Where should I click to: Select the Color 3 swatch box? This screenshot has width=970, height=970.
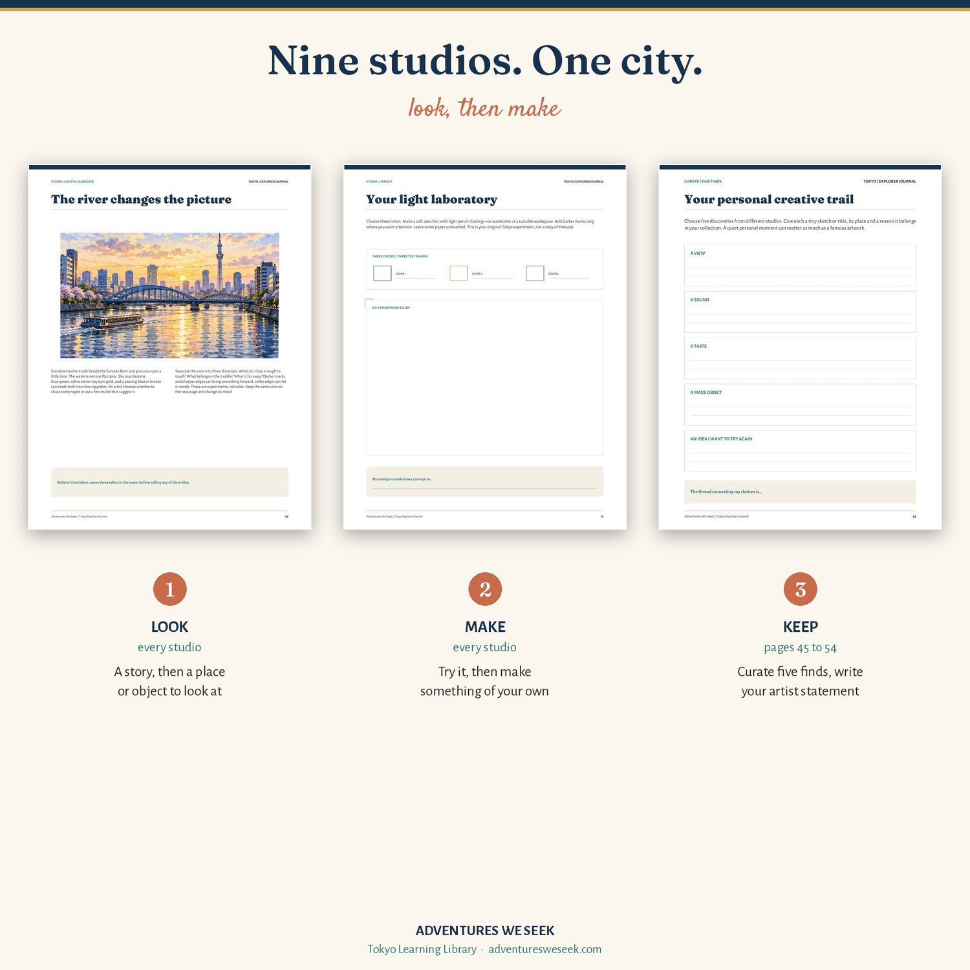point(535,273)
